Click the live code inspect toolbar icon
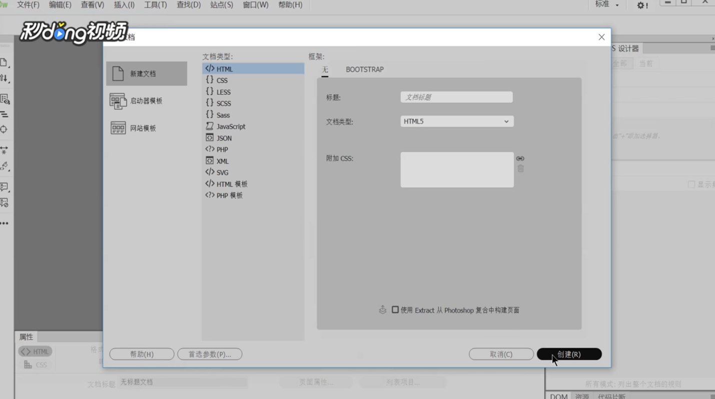This screenshot has width=715, height=399. pyautogui.click(x=5, y=99)
